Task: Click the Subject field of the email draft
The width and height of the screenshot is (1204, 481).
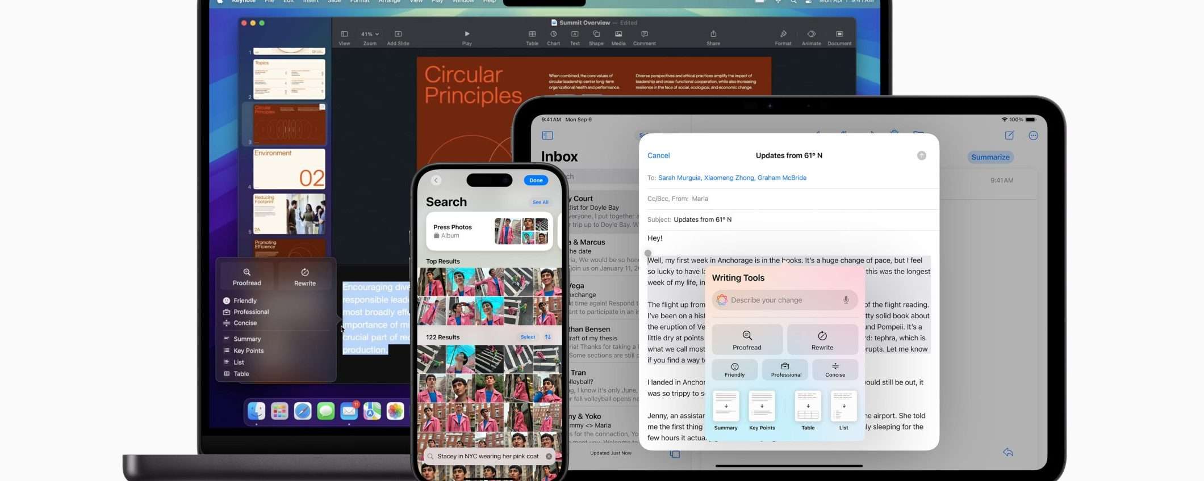Action: [789, 220]
